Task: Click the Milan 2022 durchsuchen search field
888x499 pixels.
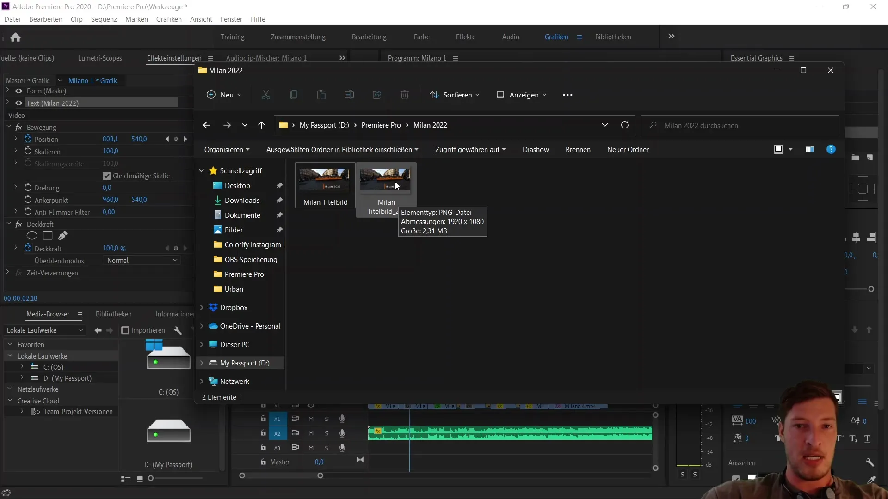Action: click(740, 125)
